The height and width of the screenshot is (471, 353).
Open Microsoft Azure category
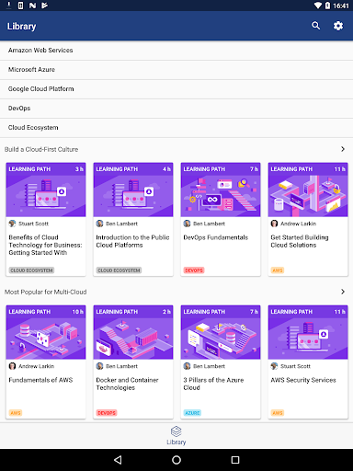[176, 70]
